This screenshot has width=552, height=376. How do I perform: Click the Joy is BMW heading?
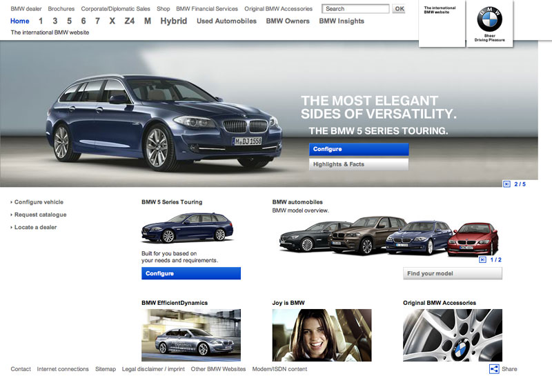288,303
